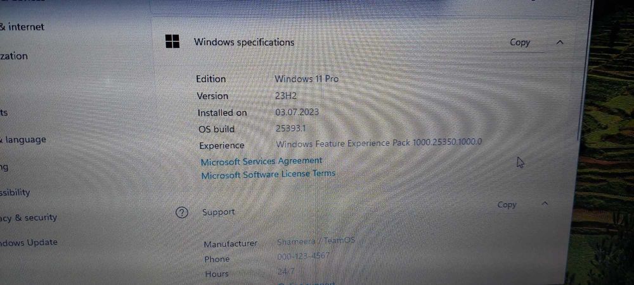Screen dimensions: 634x285
Task: Select the 24/7 hours value
Action: pos(286,272)
